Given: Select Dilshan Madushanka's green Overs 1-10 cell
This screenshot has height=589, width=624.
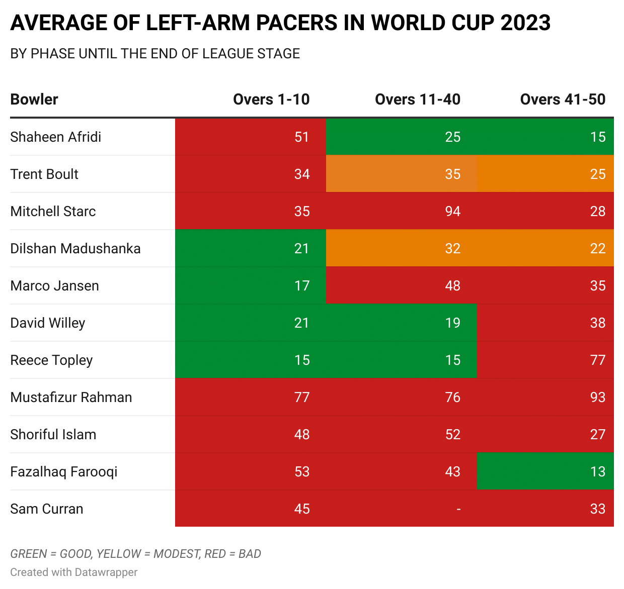Looking at the screenshot, I should (x=251, y=248).
